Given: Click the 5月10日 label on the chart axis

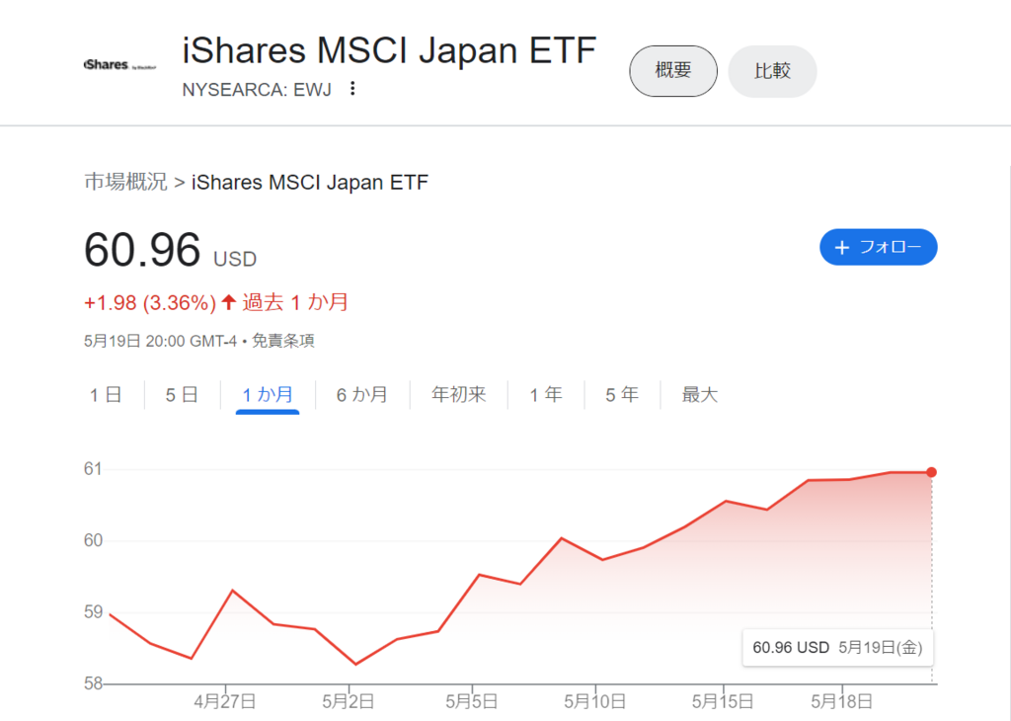Looking at the screenshot, I should coord(594,701).
